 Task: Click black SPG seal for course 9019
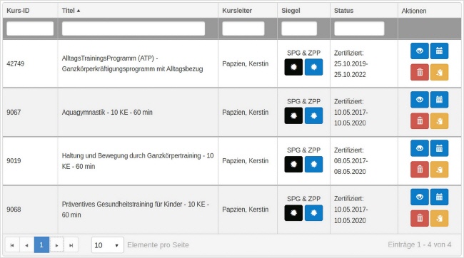[x=293, y=165]
